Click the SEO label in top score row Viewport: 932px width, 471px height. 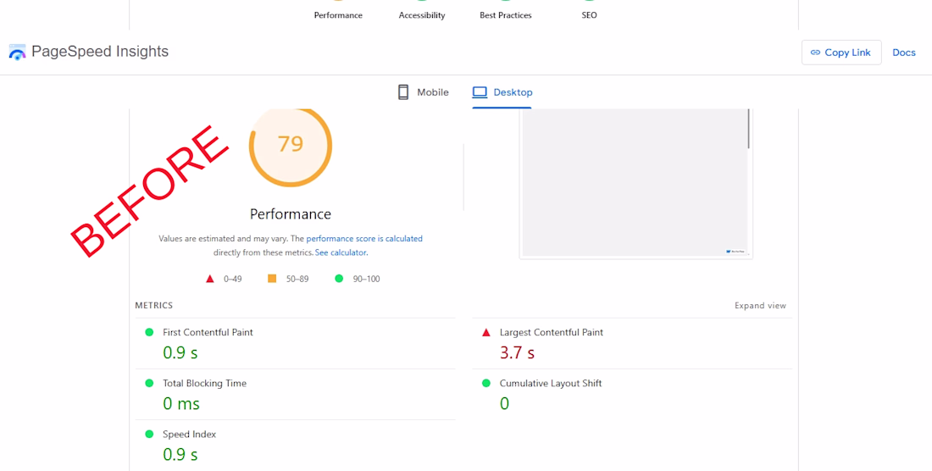click(x=589, y=15)
